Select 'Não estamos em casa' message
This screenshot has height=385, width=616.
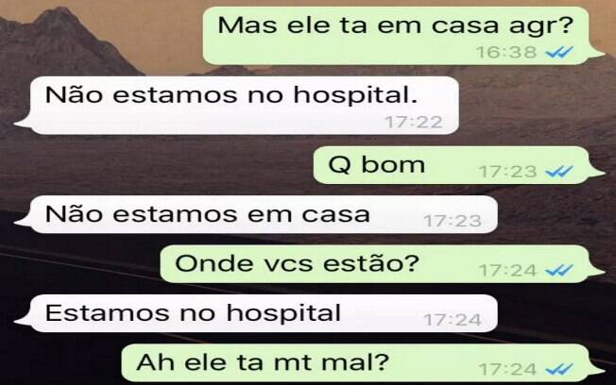pos(264,214)
